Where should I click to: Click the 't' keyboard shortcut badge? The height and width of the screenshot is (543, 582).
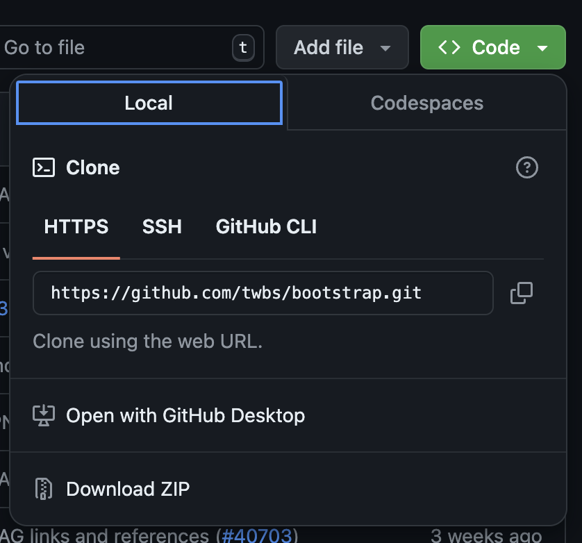point(243,47)
